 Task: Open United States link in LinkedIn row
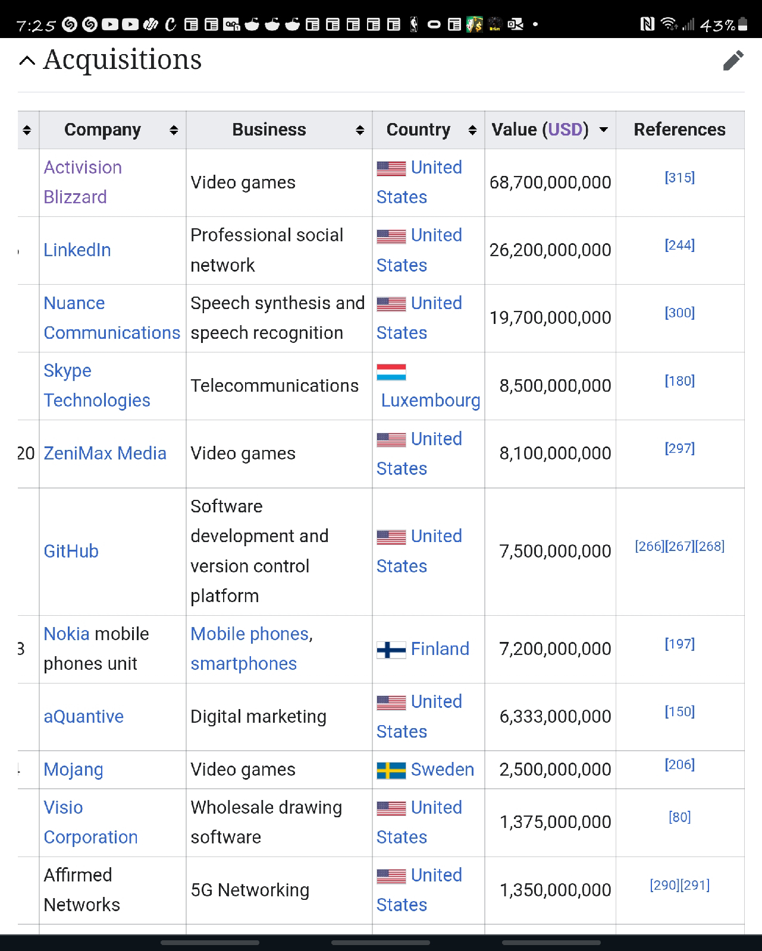point(419,250)
